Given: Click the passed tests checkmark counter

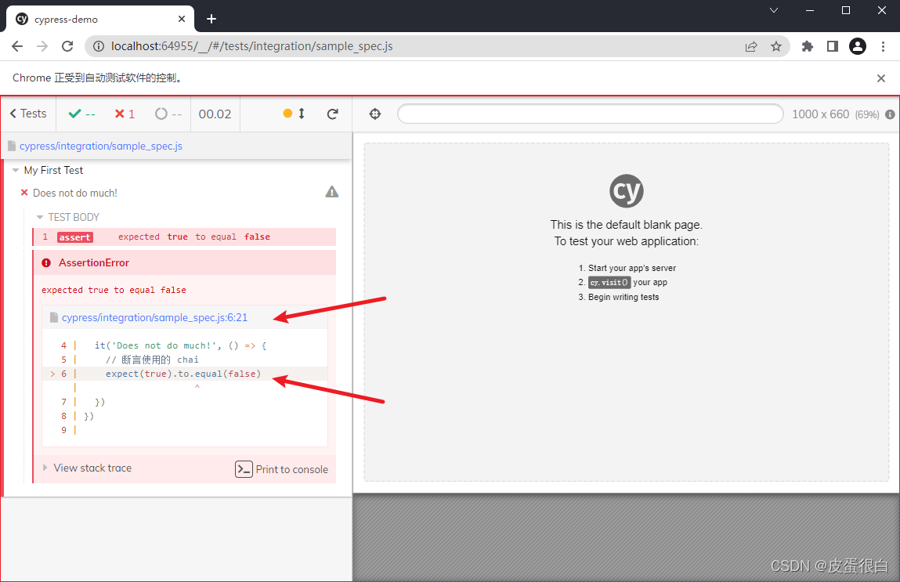Looking at the screenshot, I should coord(81,114).
